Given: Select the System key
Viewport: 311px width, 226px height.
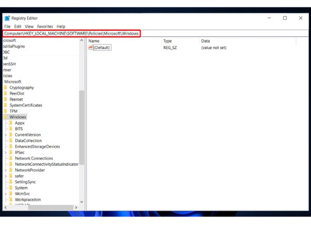Looking at the screenshot, I should click(21, 188).
